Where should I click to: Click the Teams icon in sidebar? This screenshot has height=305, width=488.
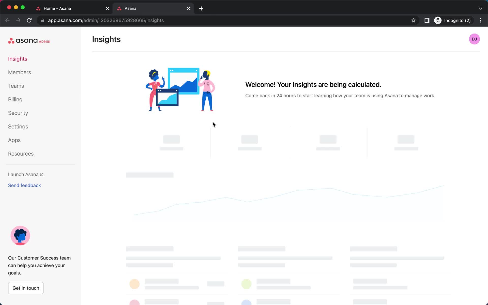(16, 86)
